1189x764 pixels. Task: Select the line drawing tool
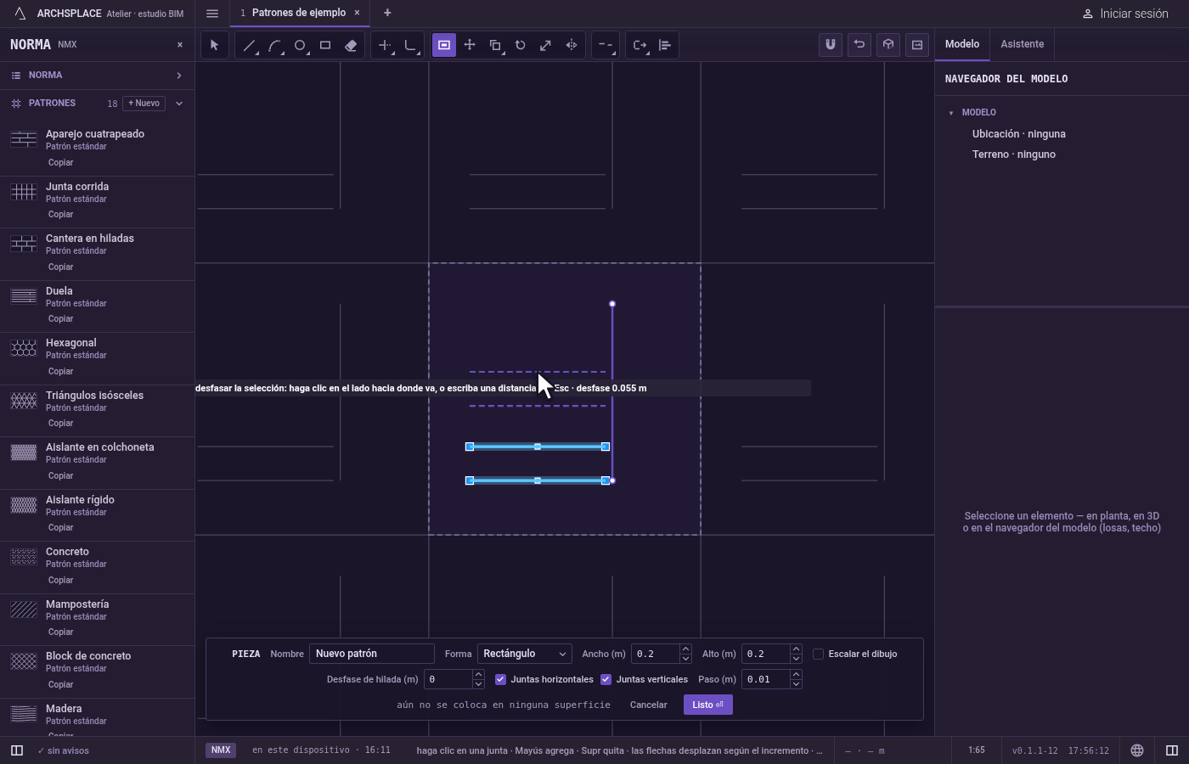tap(249, 45)
